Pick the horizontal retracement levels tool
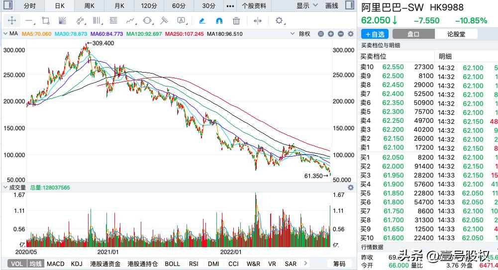Image resolution: width=498 pixels, height=270 pixels. (x=113, y=21)
